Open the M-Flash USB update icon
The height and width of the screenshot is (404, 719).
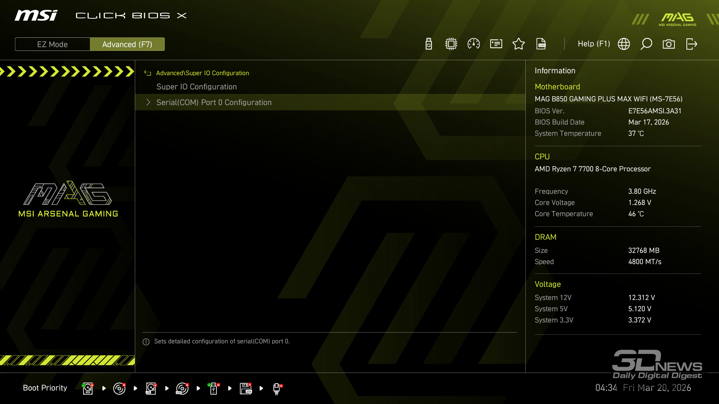[x=429, y=44]
